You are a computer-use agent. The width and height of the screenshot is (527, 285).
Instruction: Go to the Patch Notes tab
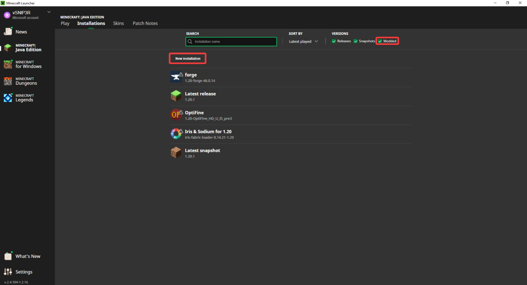[x=145, y=23]
